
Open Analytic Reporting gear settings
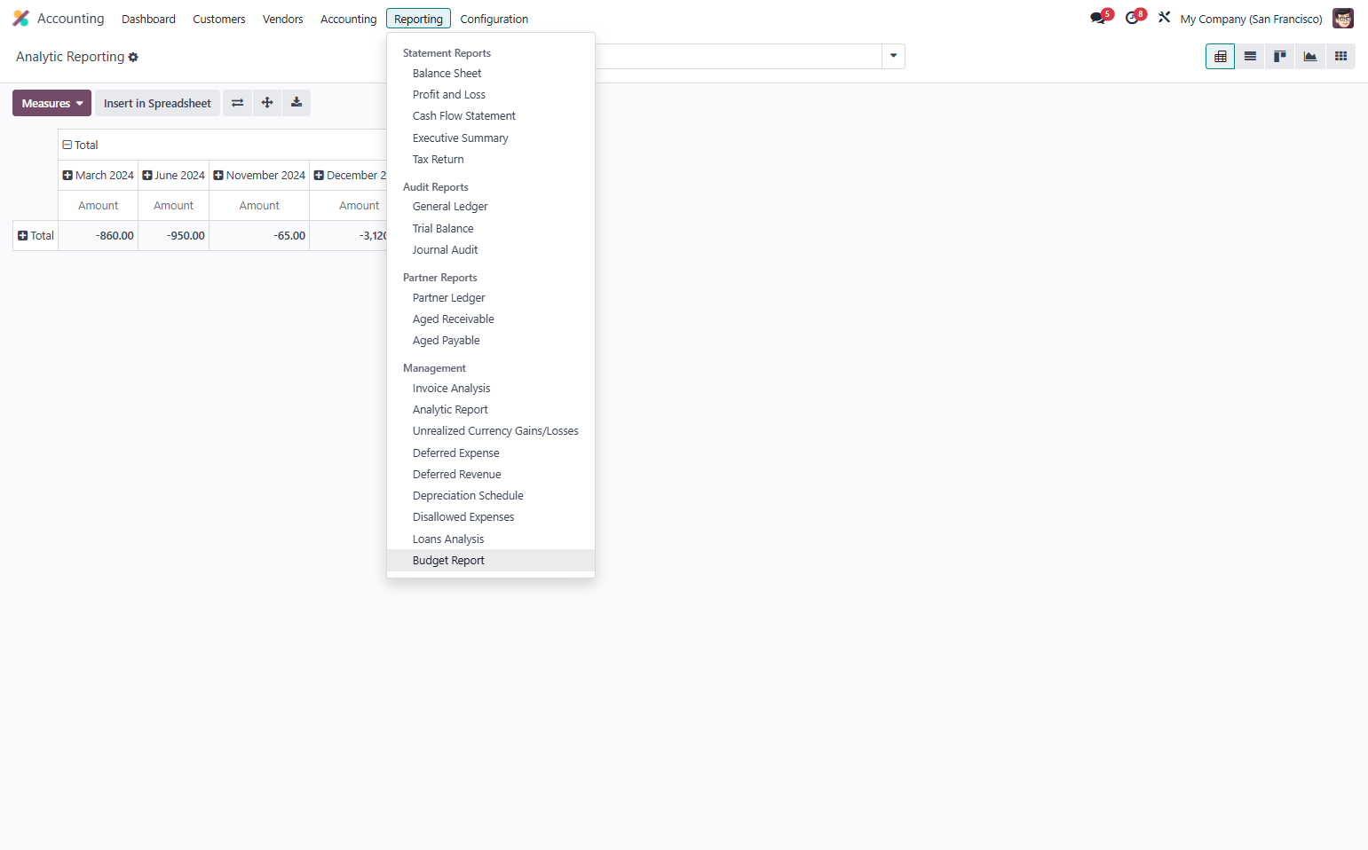[133, 57]
